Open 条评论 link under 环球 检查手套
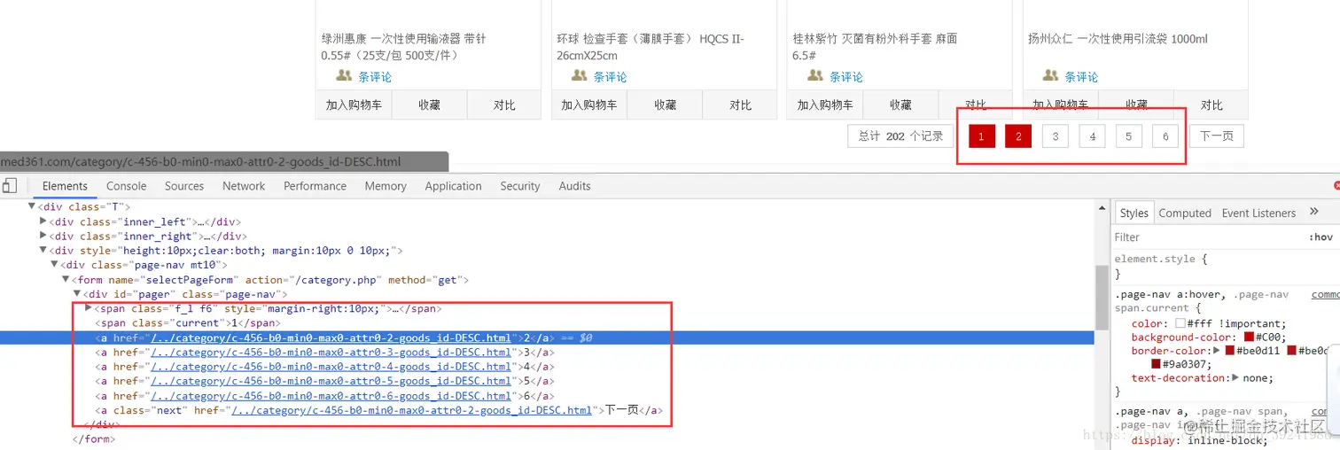1340x450 pixels. pos(610,77)
